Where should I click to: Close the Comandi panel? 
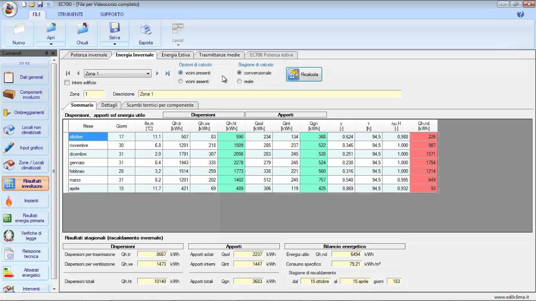coord(53,53)
